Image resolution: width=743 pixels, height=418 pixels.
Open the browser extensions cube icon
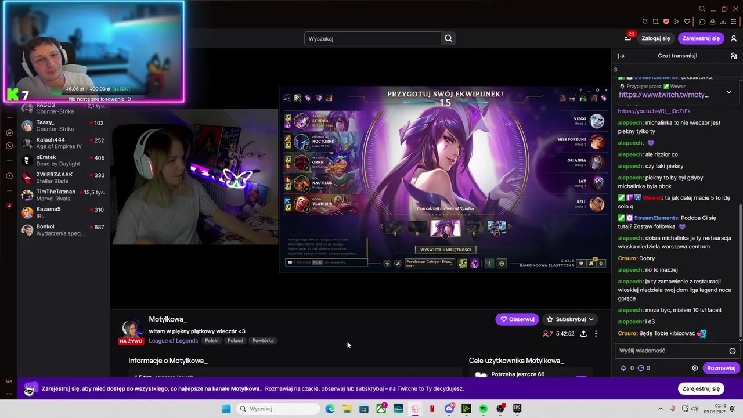tap(702, 21)
